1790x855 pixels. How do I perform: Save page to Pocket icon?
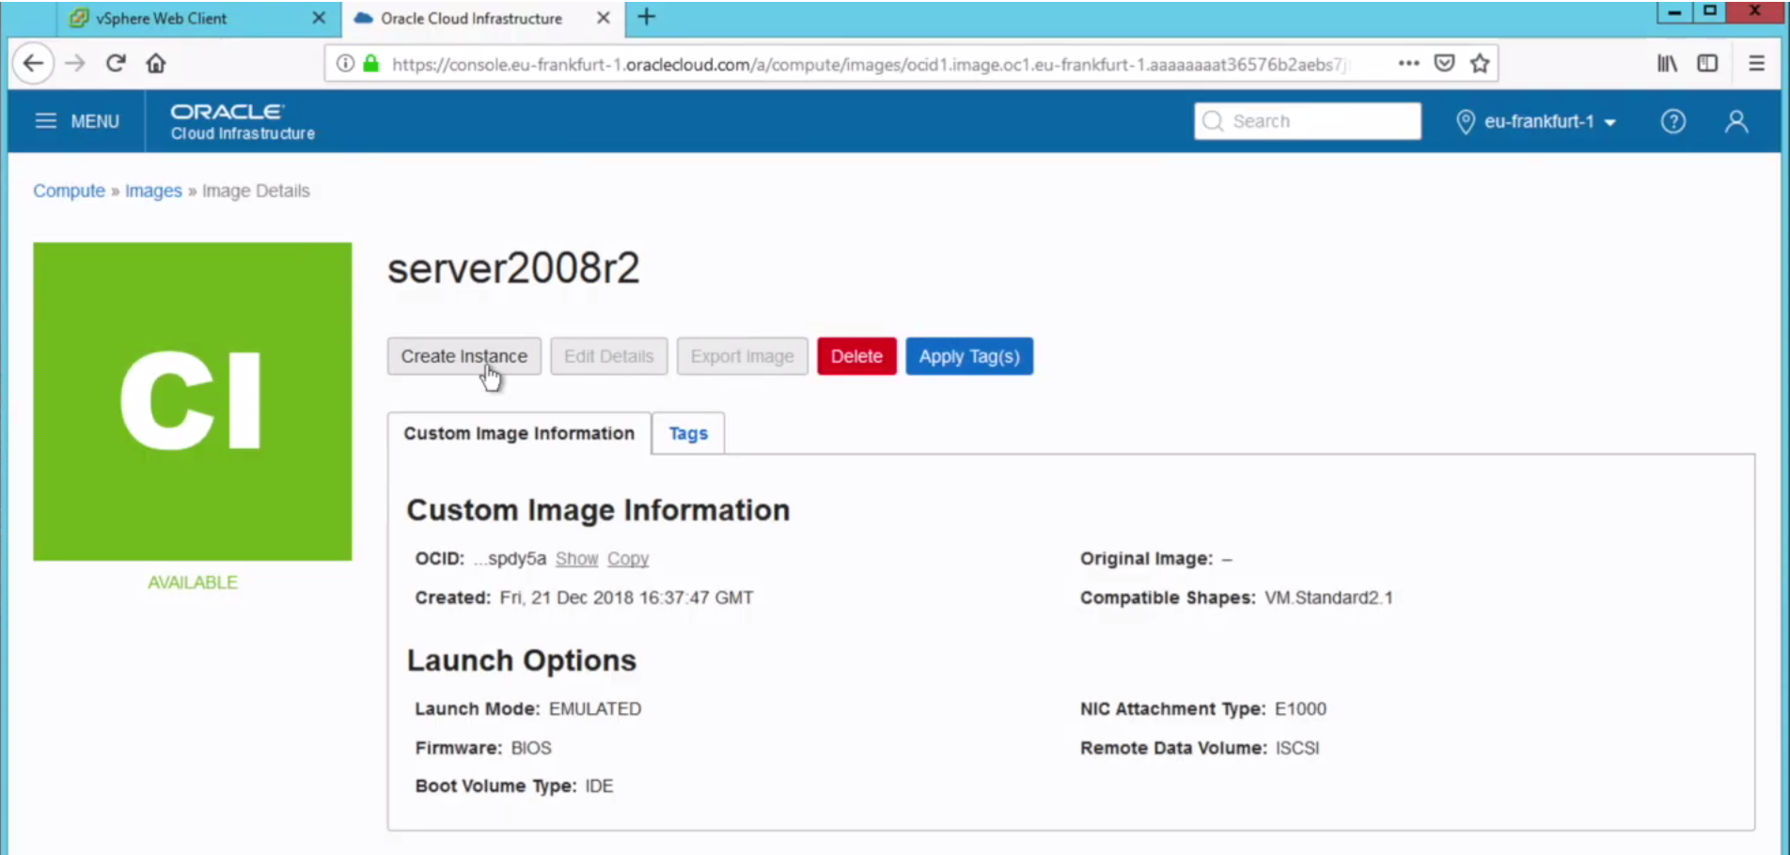coord(1444,64)
